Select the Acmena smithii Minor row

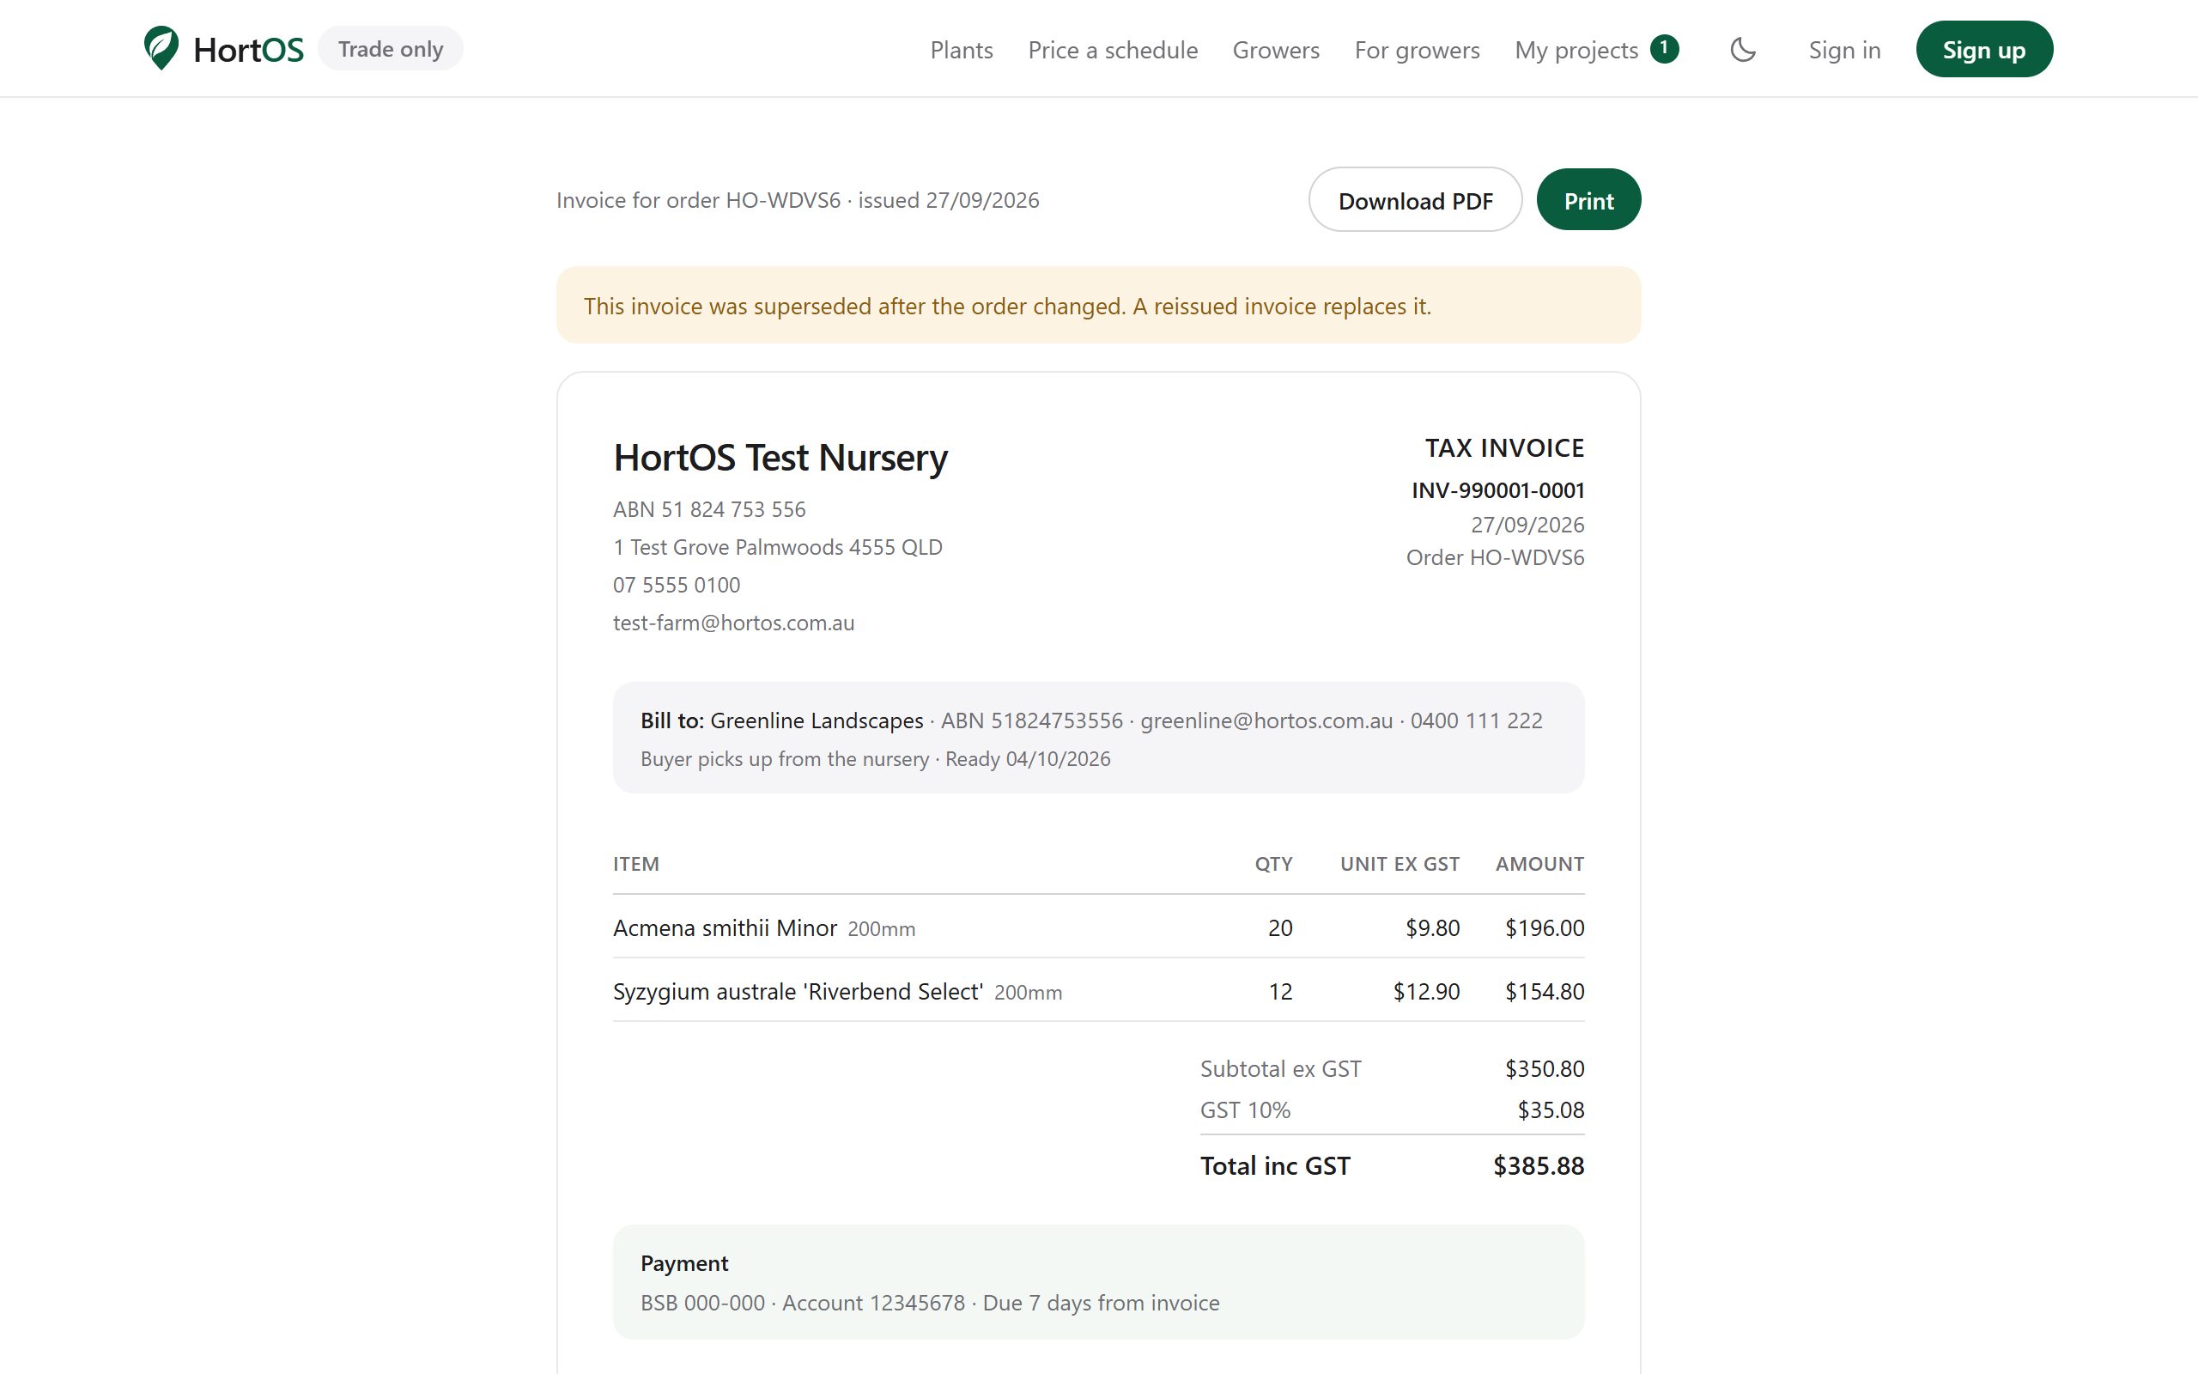[1098, 927]
